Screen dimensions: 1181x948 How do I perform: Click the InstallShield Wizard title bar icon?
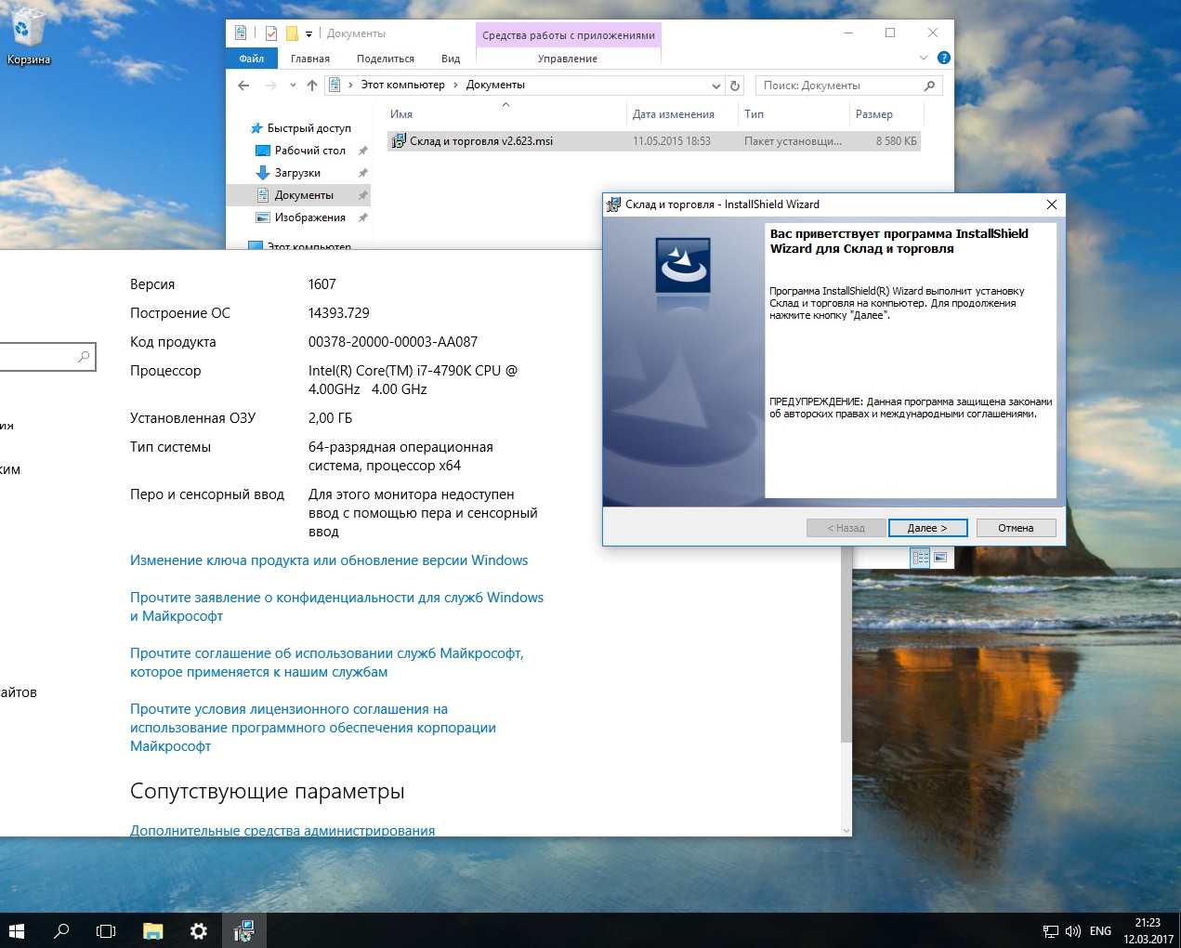(x=613, y=204)
